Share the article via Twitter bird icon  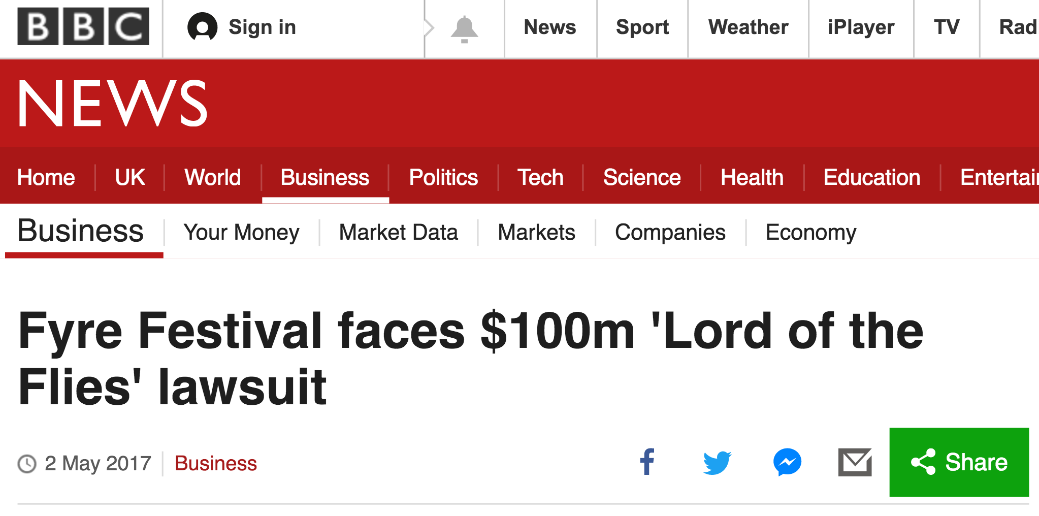tap(717, 462)
